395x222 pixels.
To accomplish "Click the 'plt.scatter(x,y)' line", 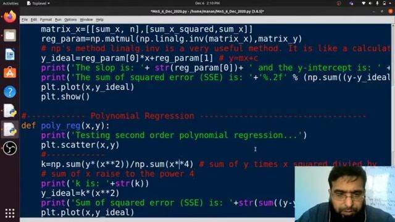I will tap(80, 145).
